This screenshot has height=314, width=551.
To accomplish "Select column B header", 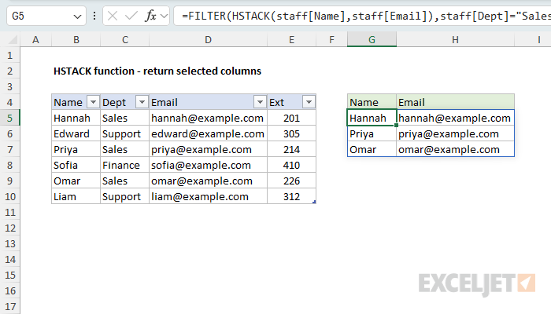I will pos(76,40).
